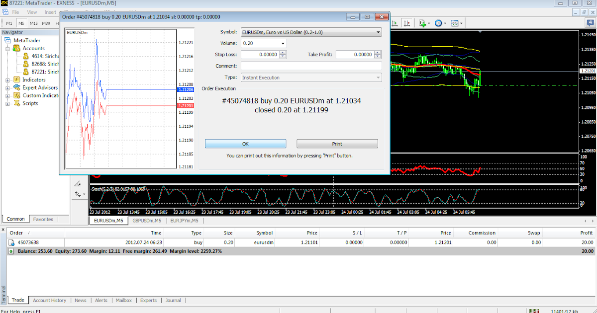Image resolution: width=597 pixels, height=313 pixels.
Task: Open the Favorites tab in Navigator
Action: (x=43, y=219)
